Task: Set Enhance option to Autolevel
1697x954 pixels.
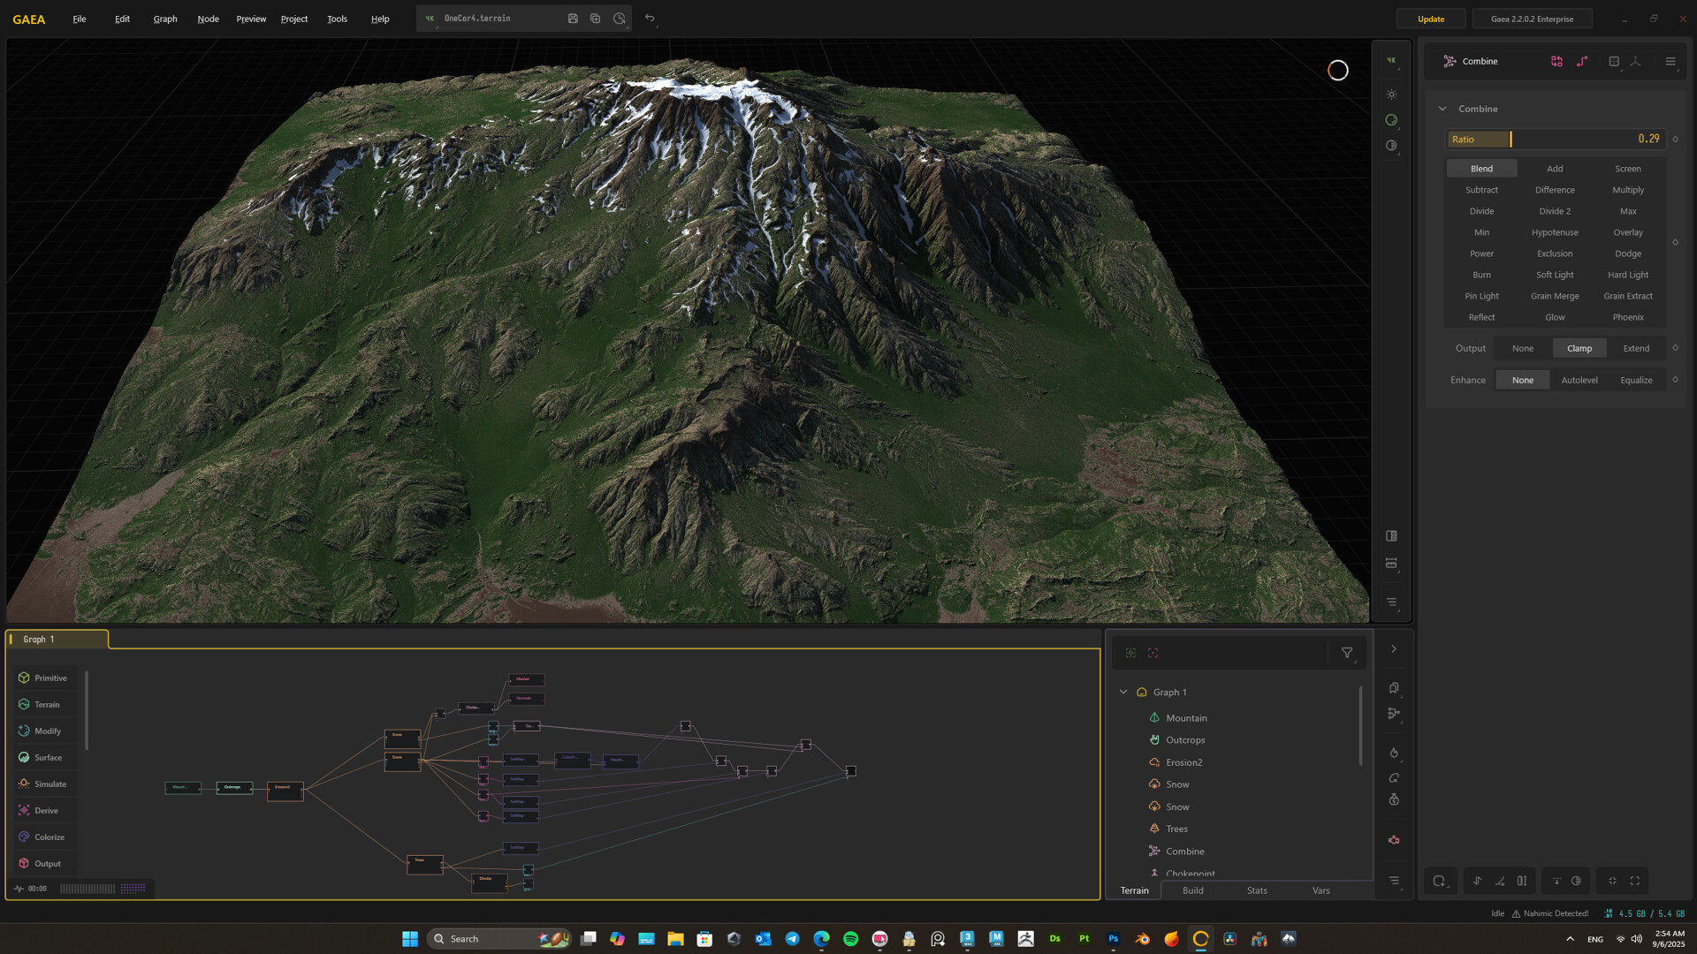Action: coord(1579,380)
